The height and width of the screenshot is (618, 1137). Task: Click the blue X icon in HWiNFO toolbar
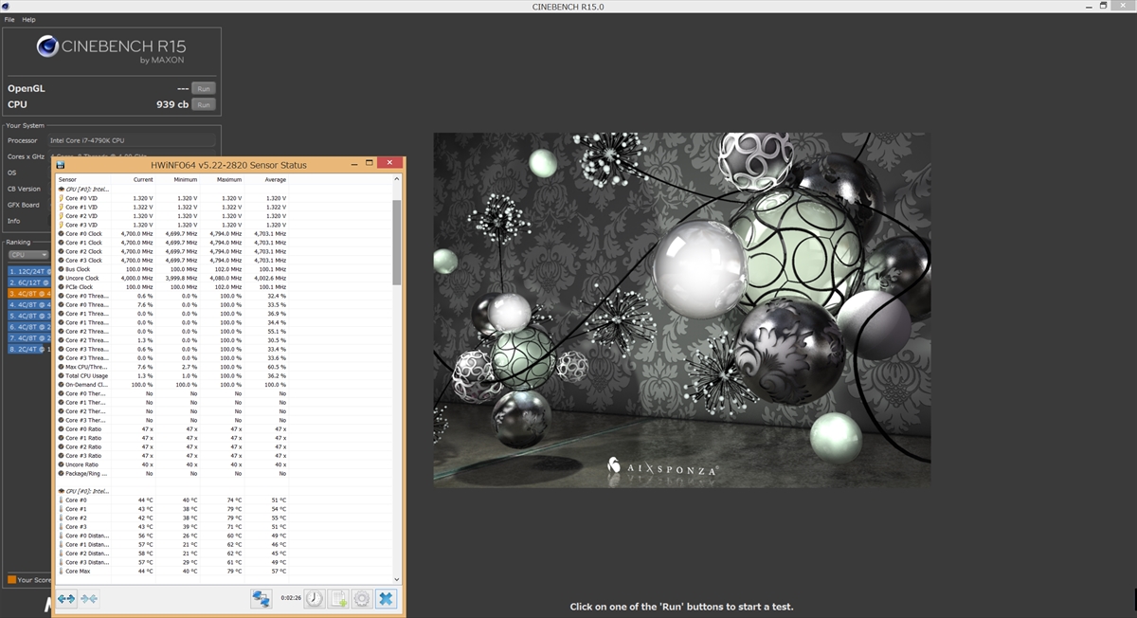(386, 599)
